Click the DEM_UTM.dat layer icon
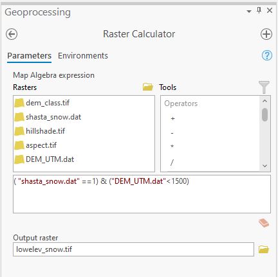 click(19, 159)
